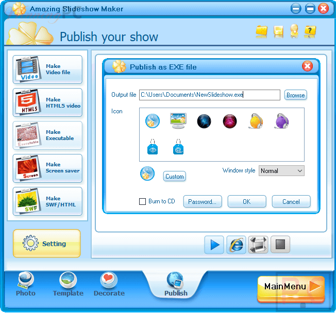Click Make Screen saver button

point(47,168)
